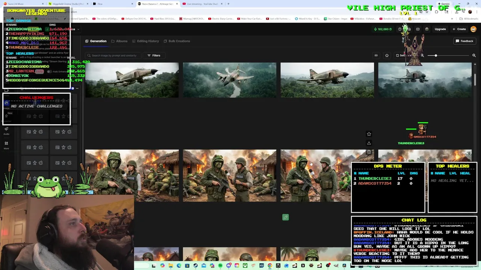The width and height of the screenshot is (481, 270).
Task: Open the Electric Daisy Carnival bookmark
Action: pos(222,18)
